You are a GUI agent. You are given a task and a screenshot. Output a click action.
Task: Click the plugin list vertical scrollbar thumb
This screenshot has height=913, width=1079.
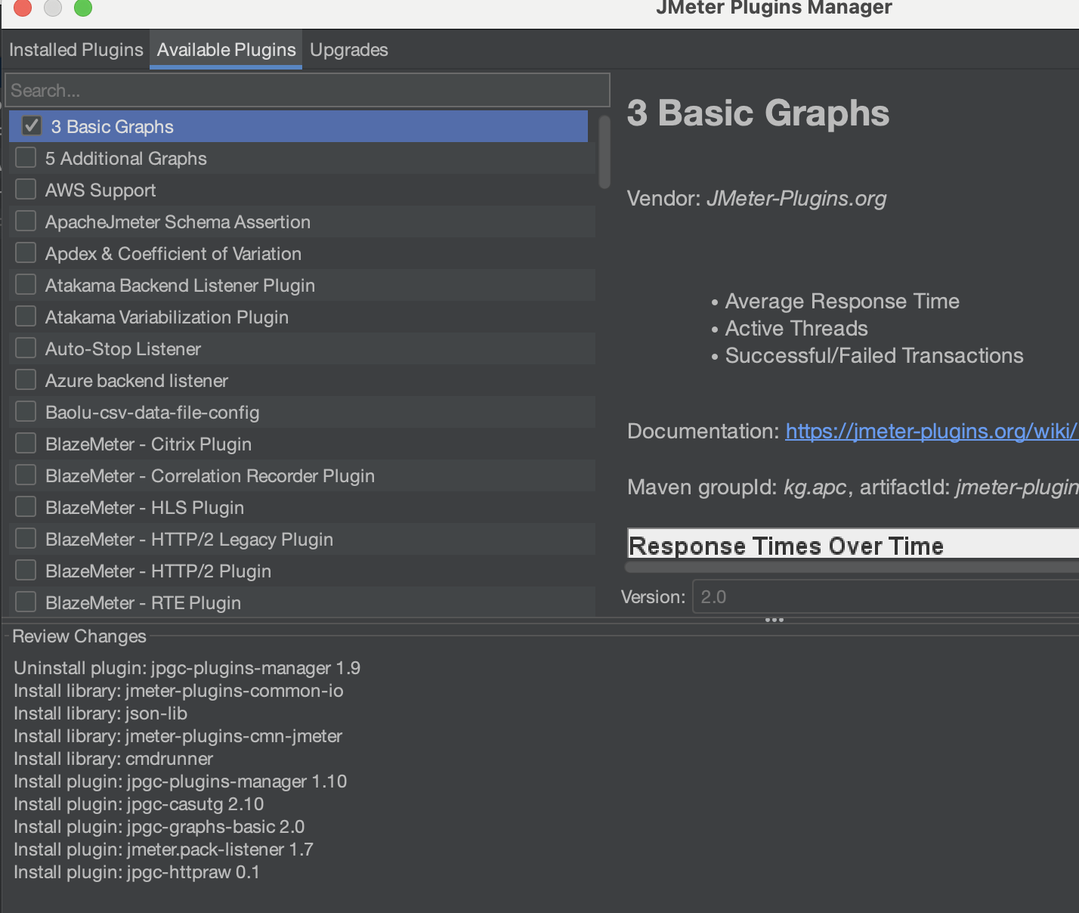pos(604,152)
